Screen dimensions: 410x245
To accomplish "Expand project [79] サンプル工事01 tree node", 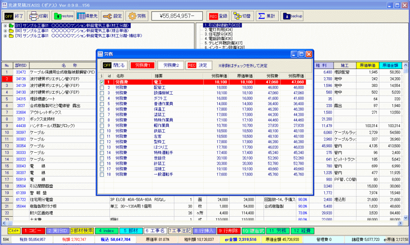I will 5,36.
